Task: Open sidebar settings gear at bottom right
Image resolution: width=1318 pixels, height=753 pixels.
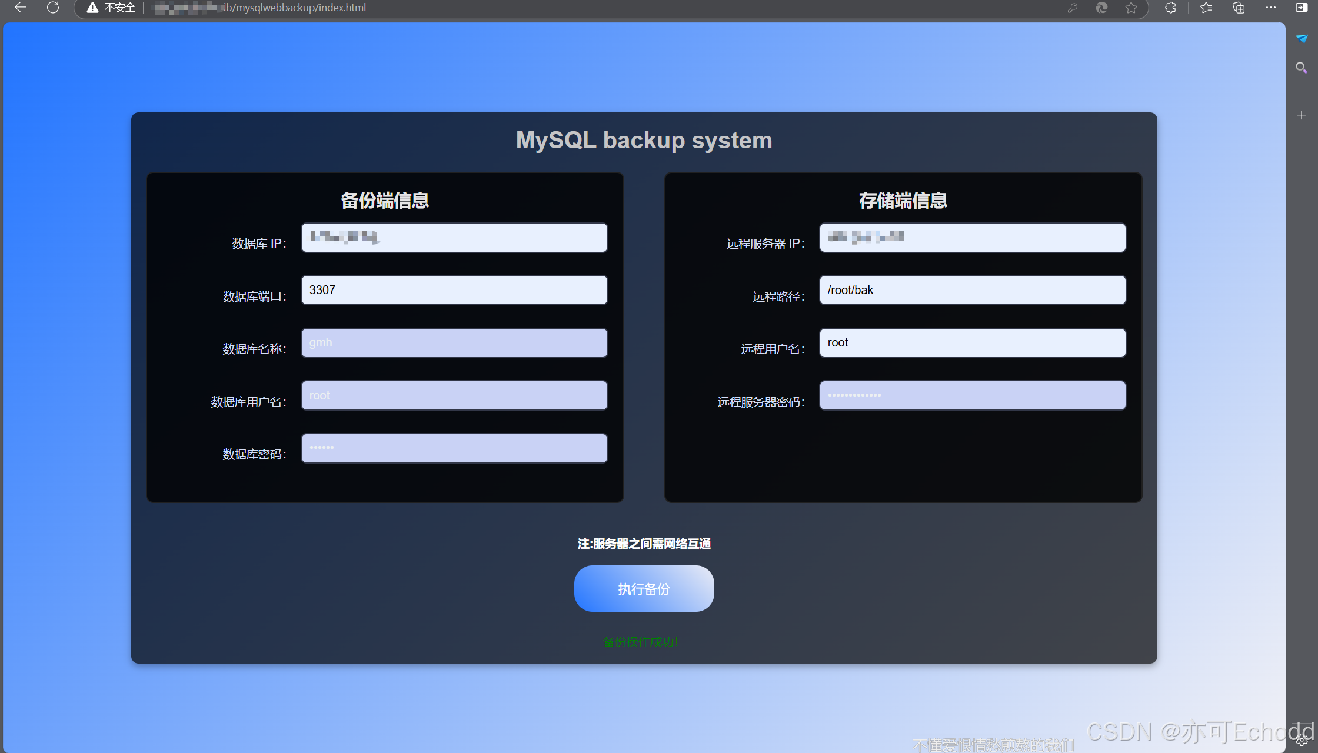Action: coord(1302,741)
